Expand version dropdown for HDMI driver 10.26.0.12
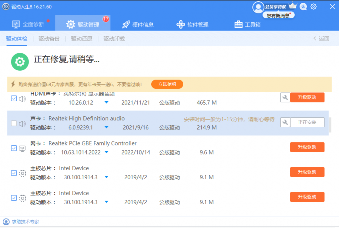The image size is (339, 228). [x=106, y=103]
